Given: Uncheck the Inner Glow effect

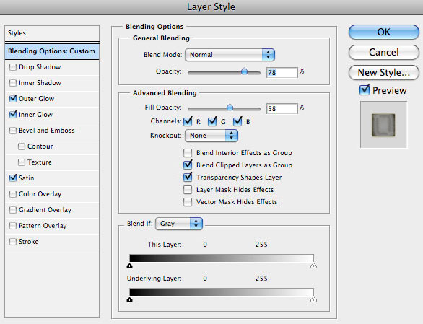Looking at the screenshot, I should coord(13,115).
